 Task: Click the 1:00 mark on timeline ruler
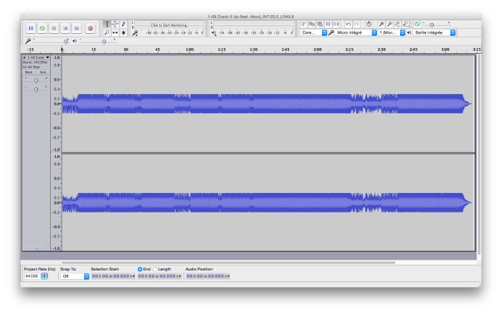coord(189,50)
